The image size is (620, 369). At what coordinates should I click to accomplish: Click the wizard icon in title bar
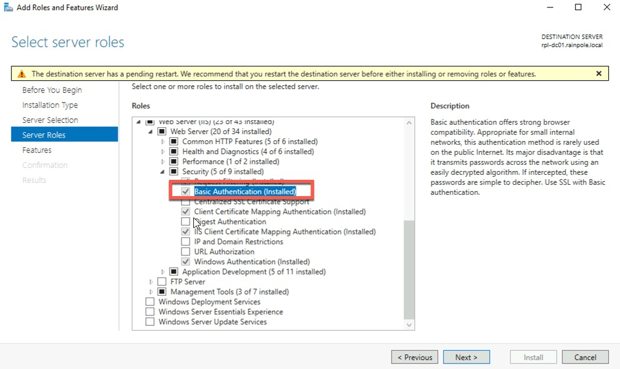tap(7, 8)
